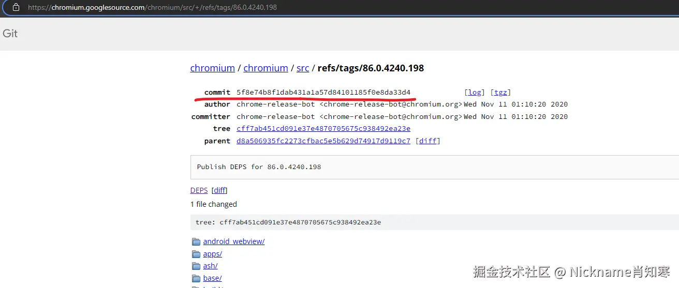Viewport: 679px width, 288px height.
Task: Open the chromium project root link
Action: (x=213, y=68)
